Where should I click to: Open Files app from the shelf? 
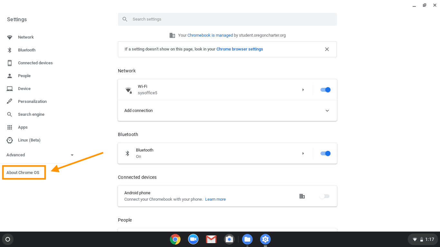click(247, 239)
